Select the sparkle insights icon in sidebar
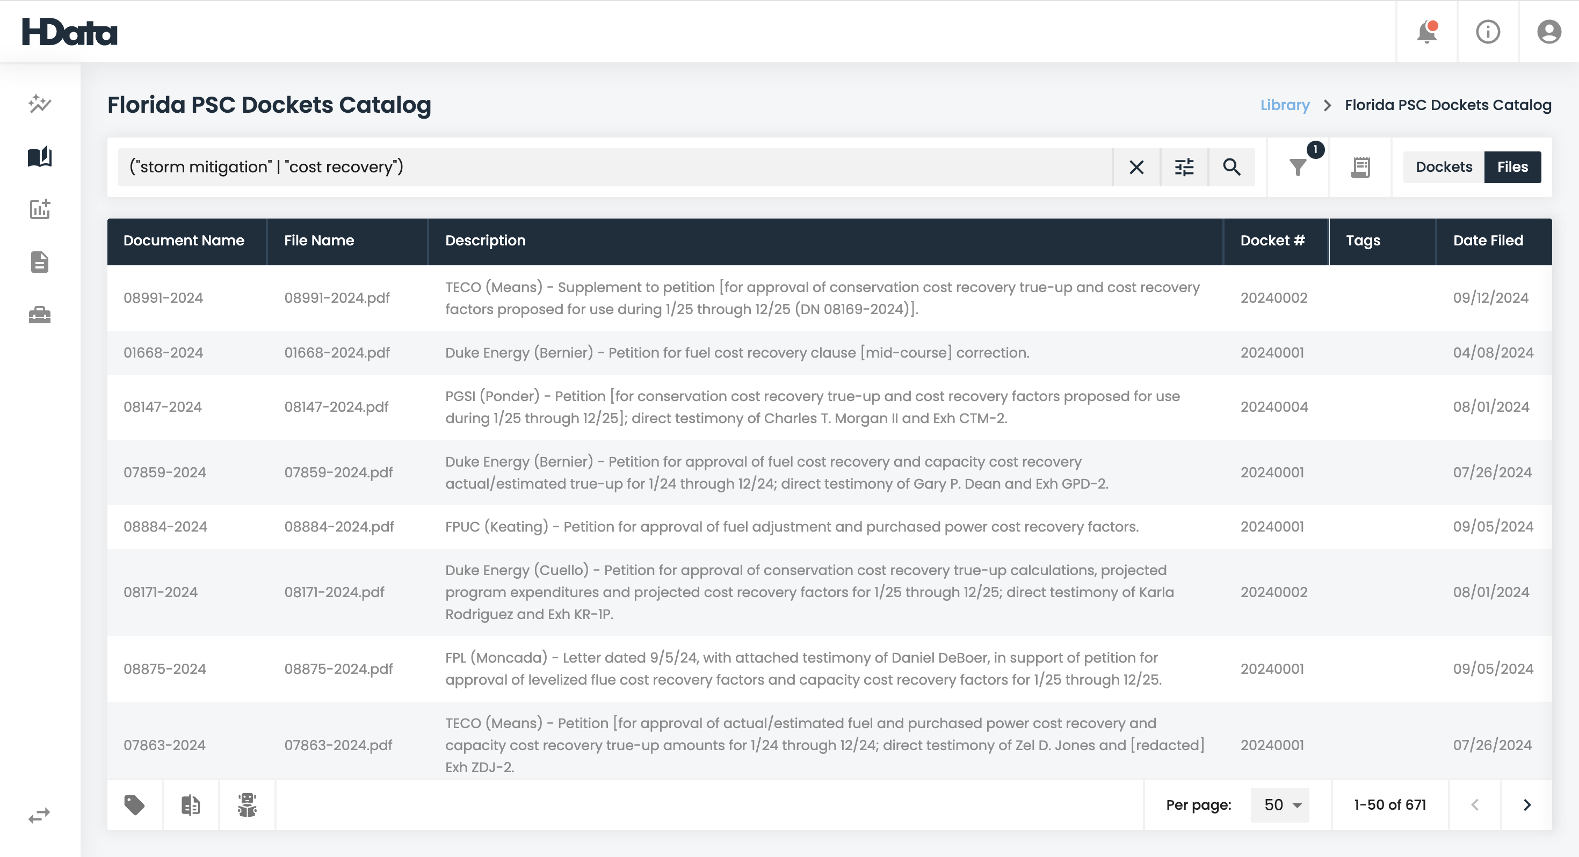This screenshot has width=1579, height=857. click(x=39, y=103)
